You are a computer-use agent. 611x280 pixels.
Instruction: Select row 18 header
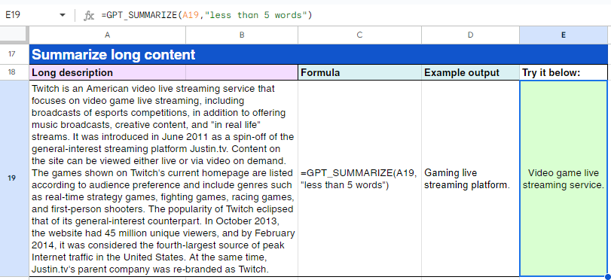click(12, 72)
